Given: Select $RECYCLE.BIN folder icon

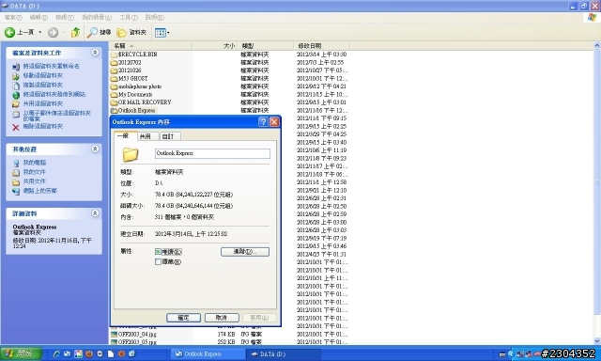Looking at the screenshot, I should click(114, 55).
